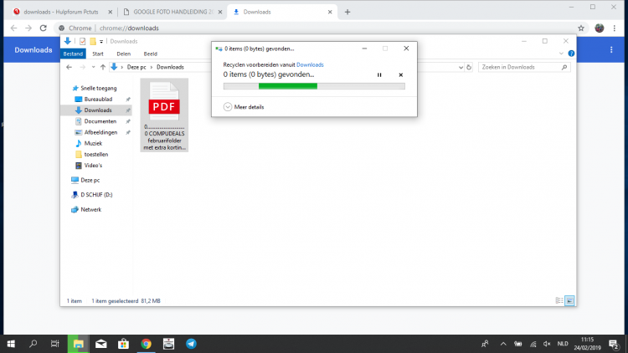Select the COMPUDEALS PDF file thumbnail

click(165, 115)
